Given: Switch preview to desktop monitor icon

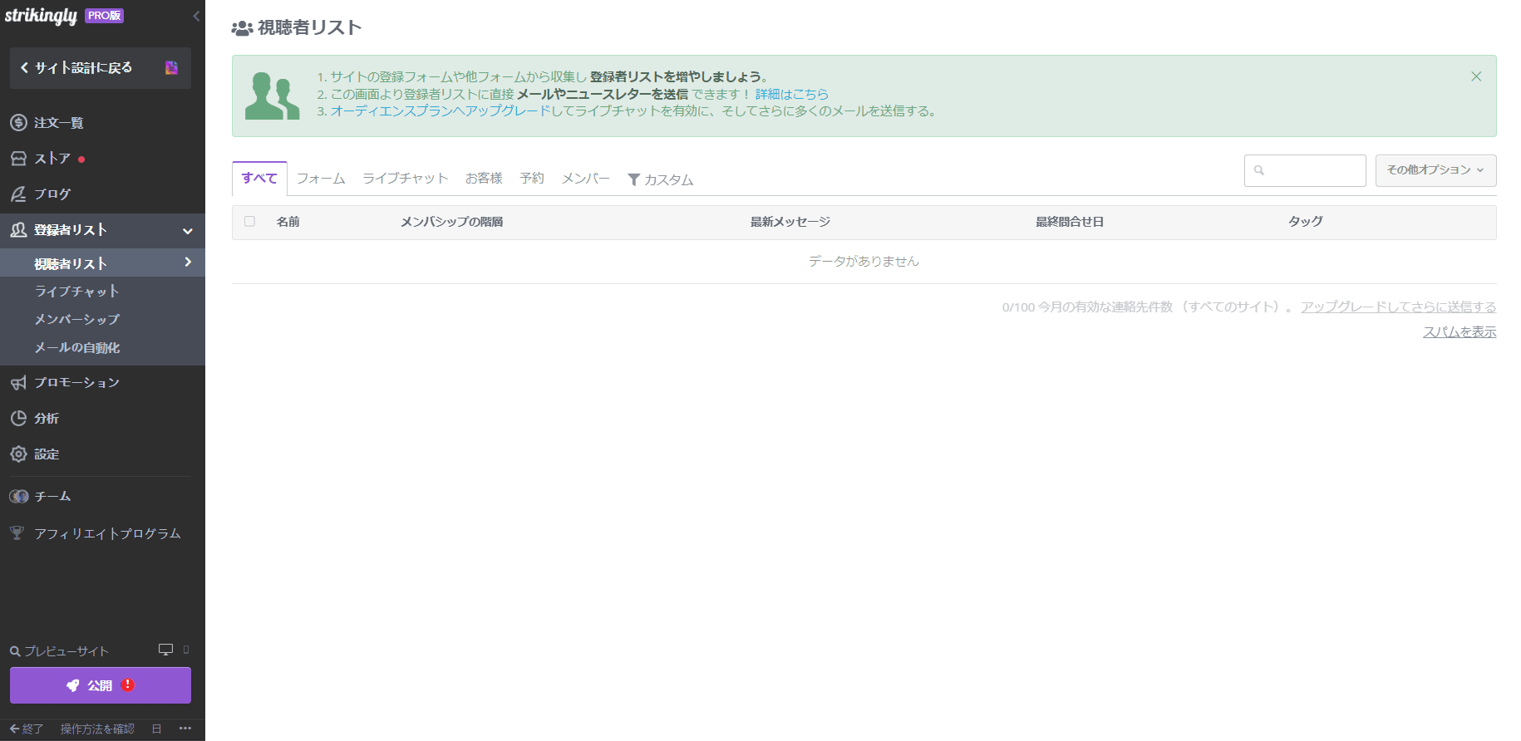Looking at the screenshot, I should click(x=166, y=650).
